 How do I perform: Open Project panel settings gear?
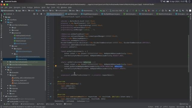pos(41,14)
